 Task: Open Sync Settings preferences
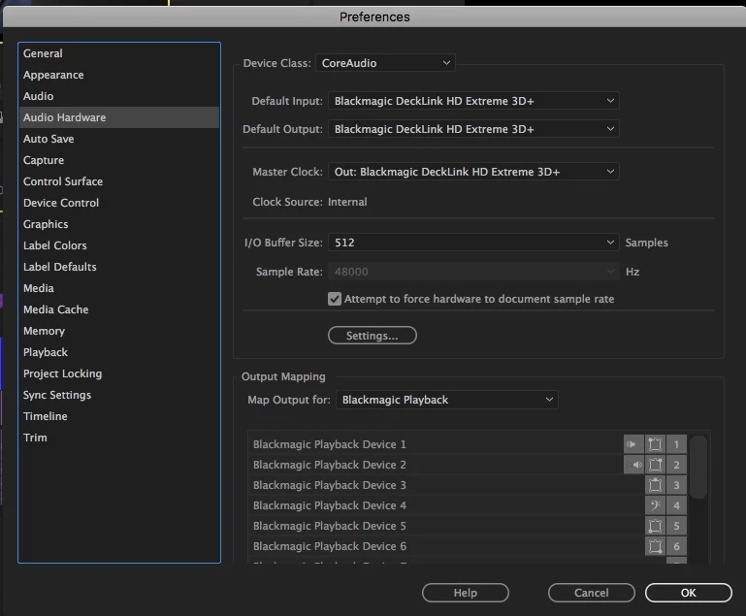tap(119, 395)
